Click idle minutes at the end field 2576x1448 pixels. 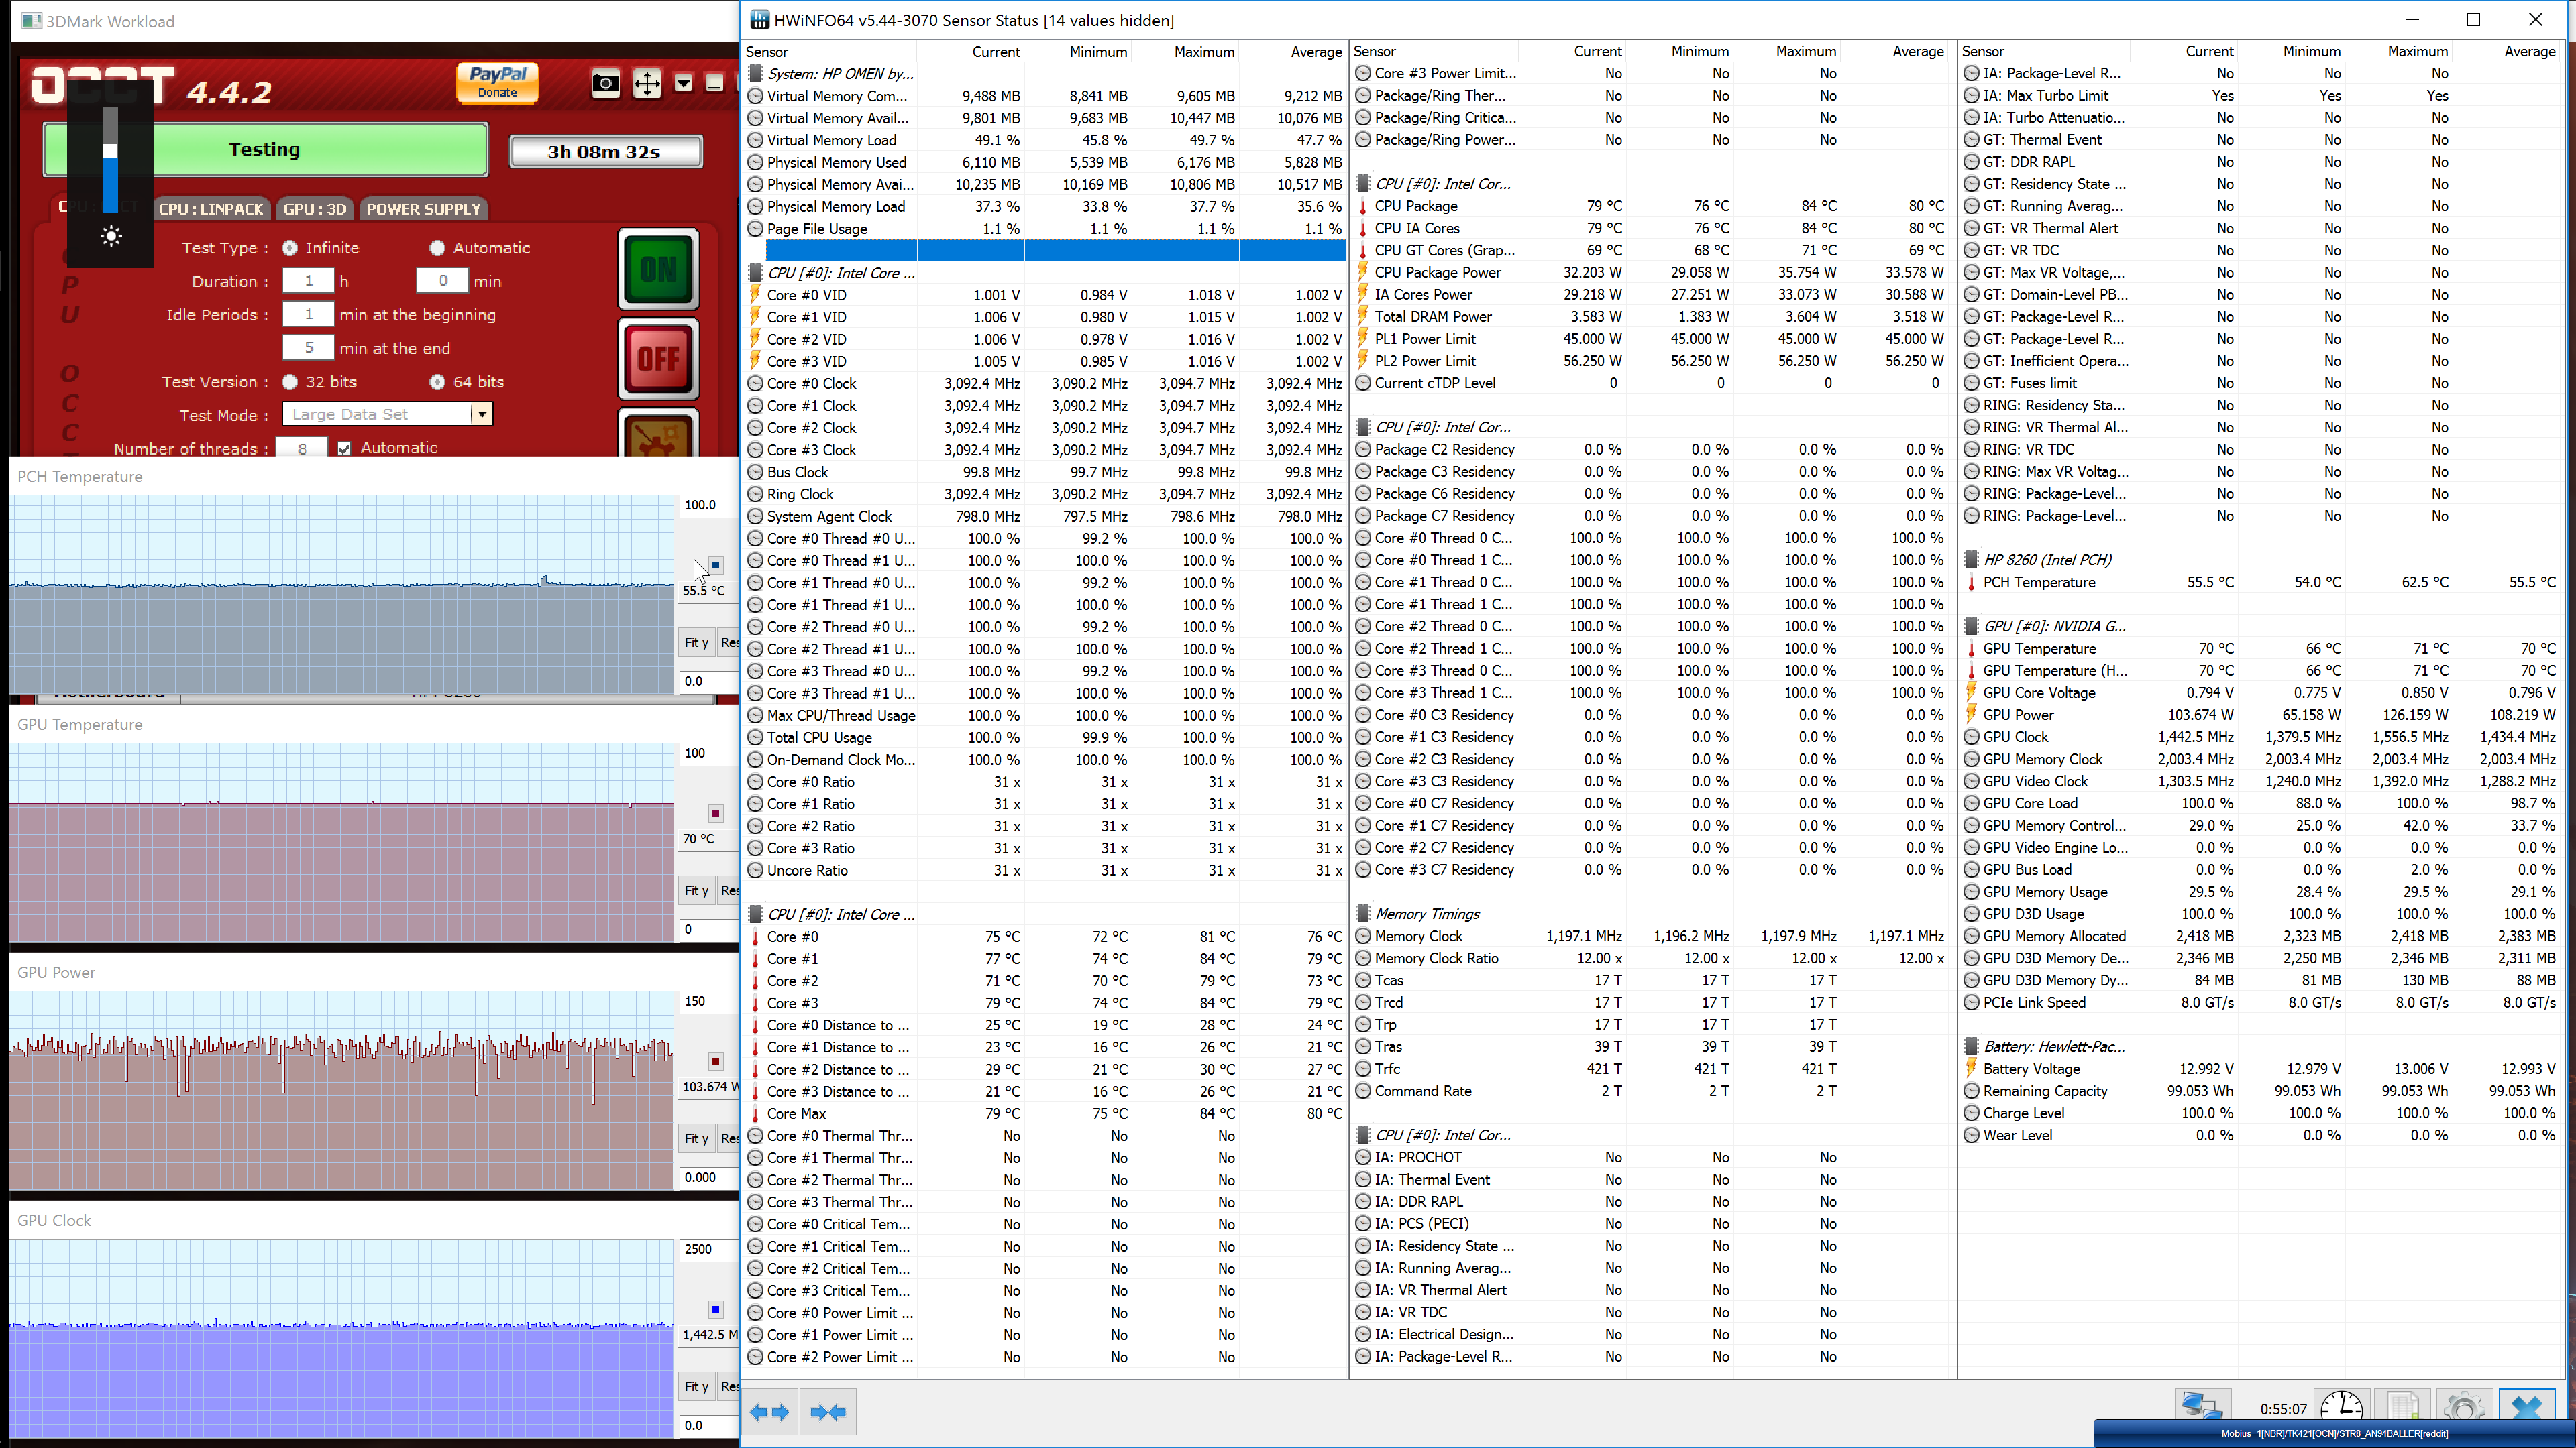(x=308, y=348)
